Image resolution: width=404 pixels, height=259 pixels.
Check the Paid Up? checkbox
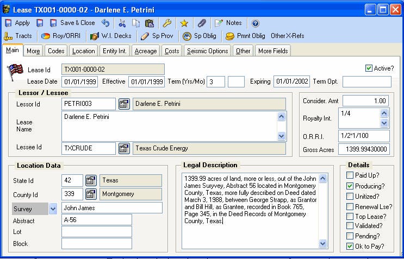click(350, 175)
